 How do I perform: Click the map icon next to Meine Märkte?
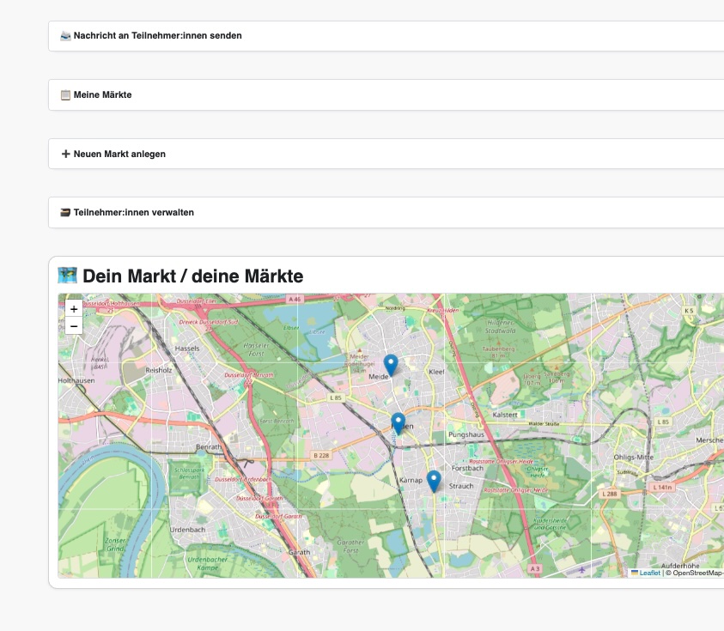point(64,94)
